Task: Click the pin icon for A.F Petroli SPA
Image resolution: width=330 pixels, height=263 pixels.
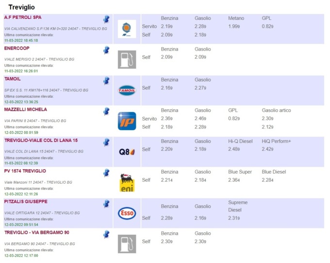Action: pos(106,19)
